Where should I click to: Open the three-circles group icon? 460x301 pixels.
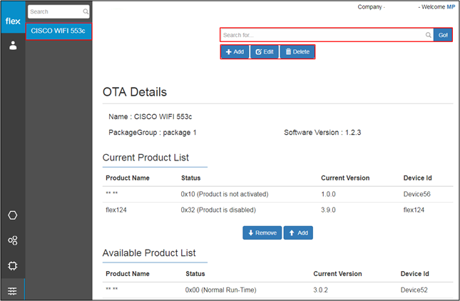click(x=13, y=240)
